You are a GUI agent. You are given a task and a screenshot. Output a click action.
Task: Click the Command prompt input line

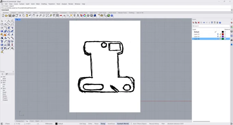click(x=116, y=10)
